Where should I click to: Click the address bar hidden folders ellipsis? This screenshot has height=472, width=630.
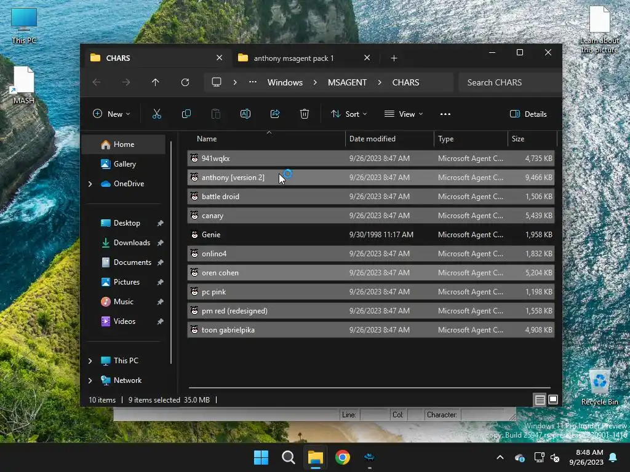(253, 82)
